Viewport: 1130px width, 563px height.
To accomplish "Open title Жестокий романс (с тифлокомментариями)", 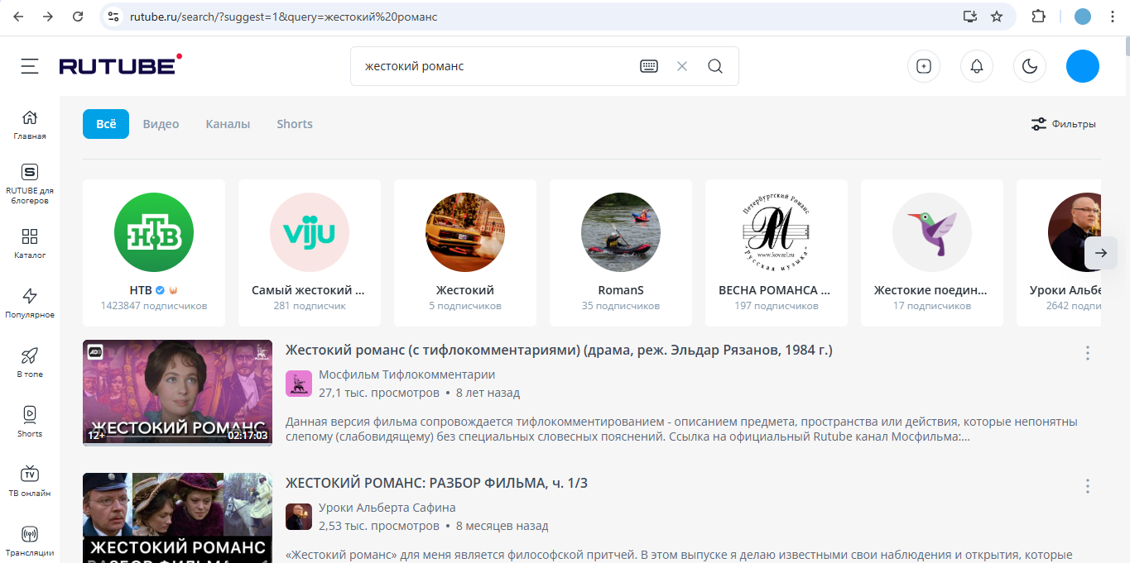I will coord(559,351).
